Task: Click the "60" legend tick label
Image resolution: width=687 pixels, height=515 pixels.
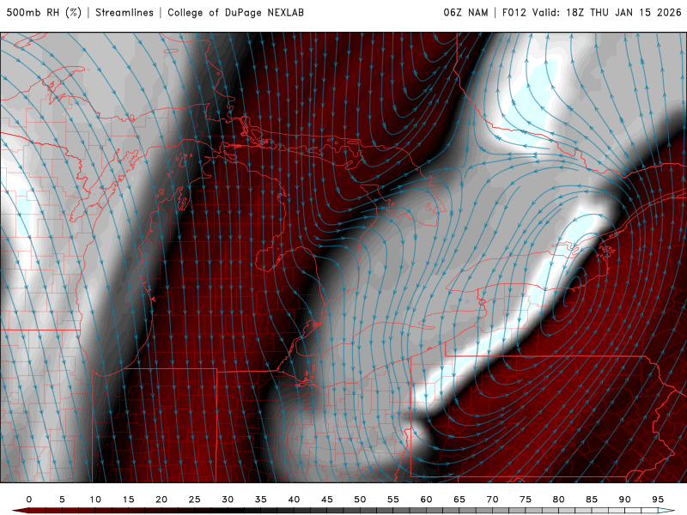Action: (426, 500)
